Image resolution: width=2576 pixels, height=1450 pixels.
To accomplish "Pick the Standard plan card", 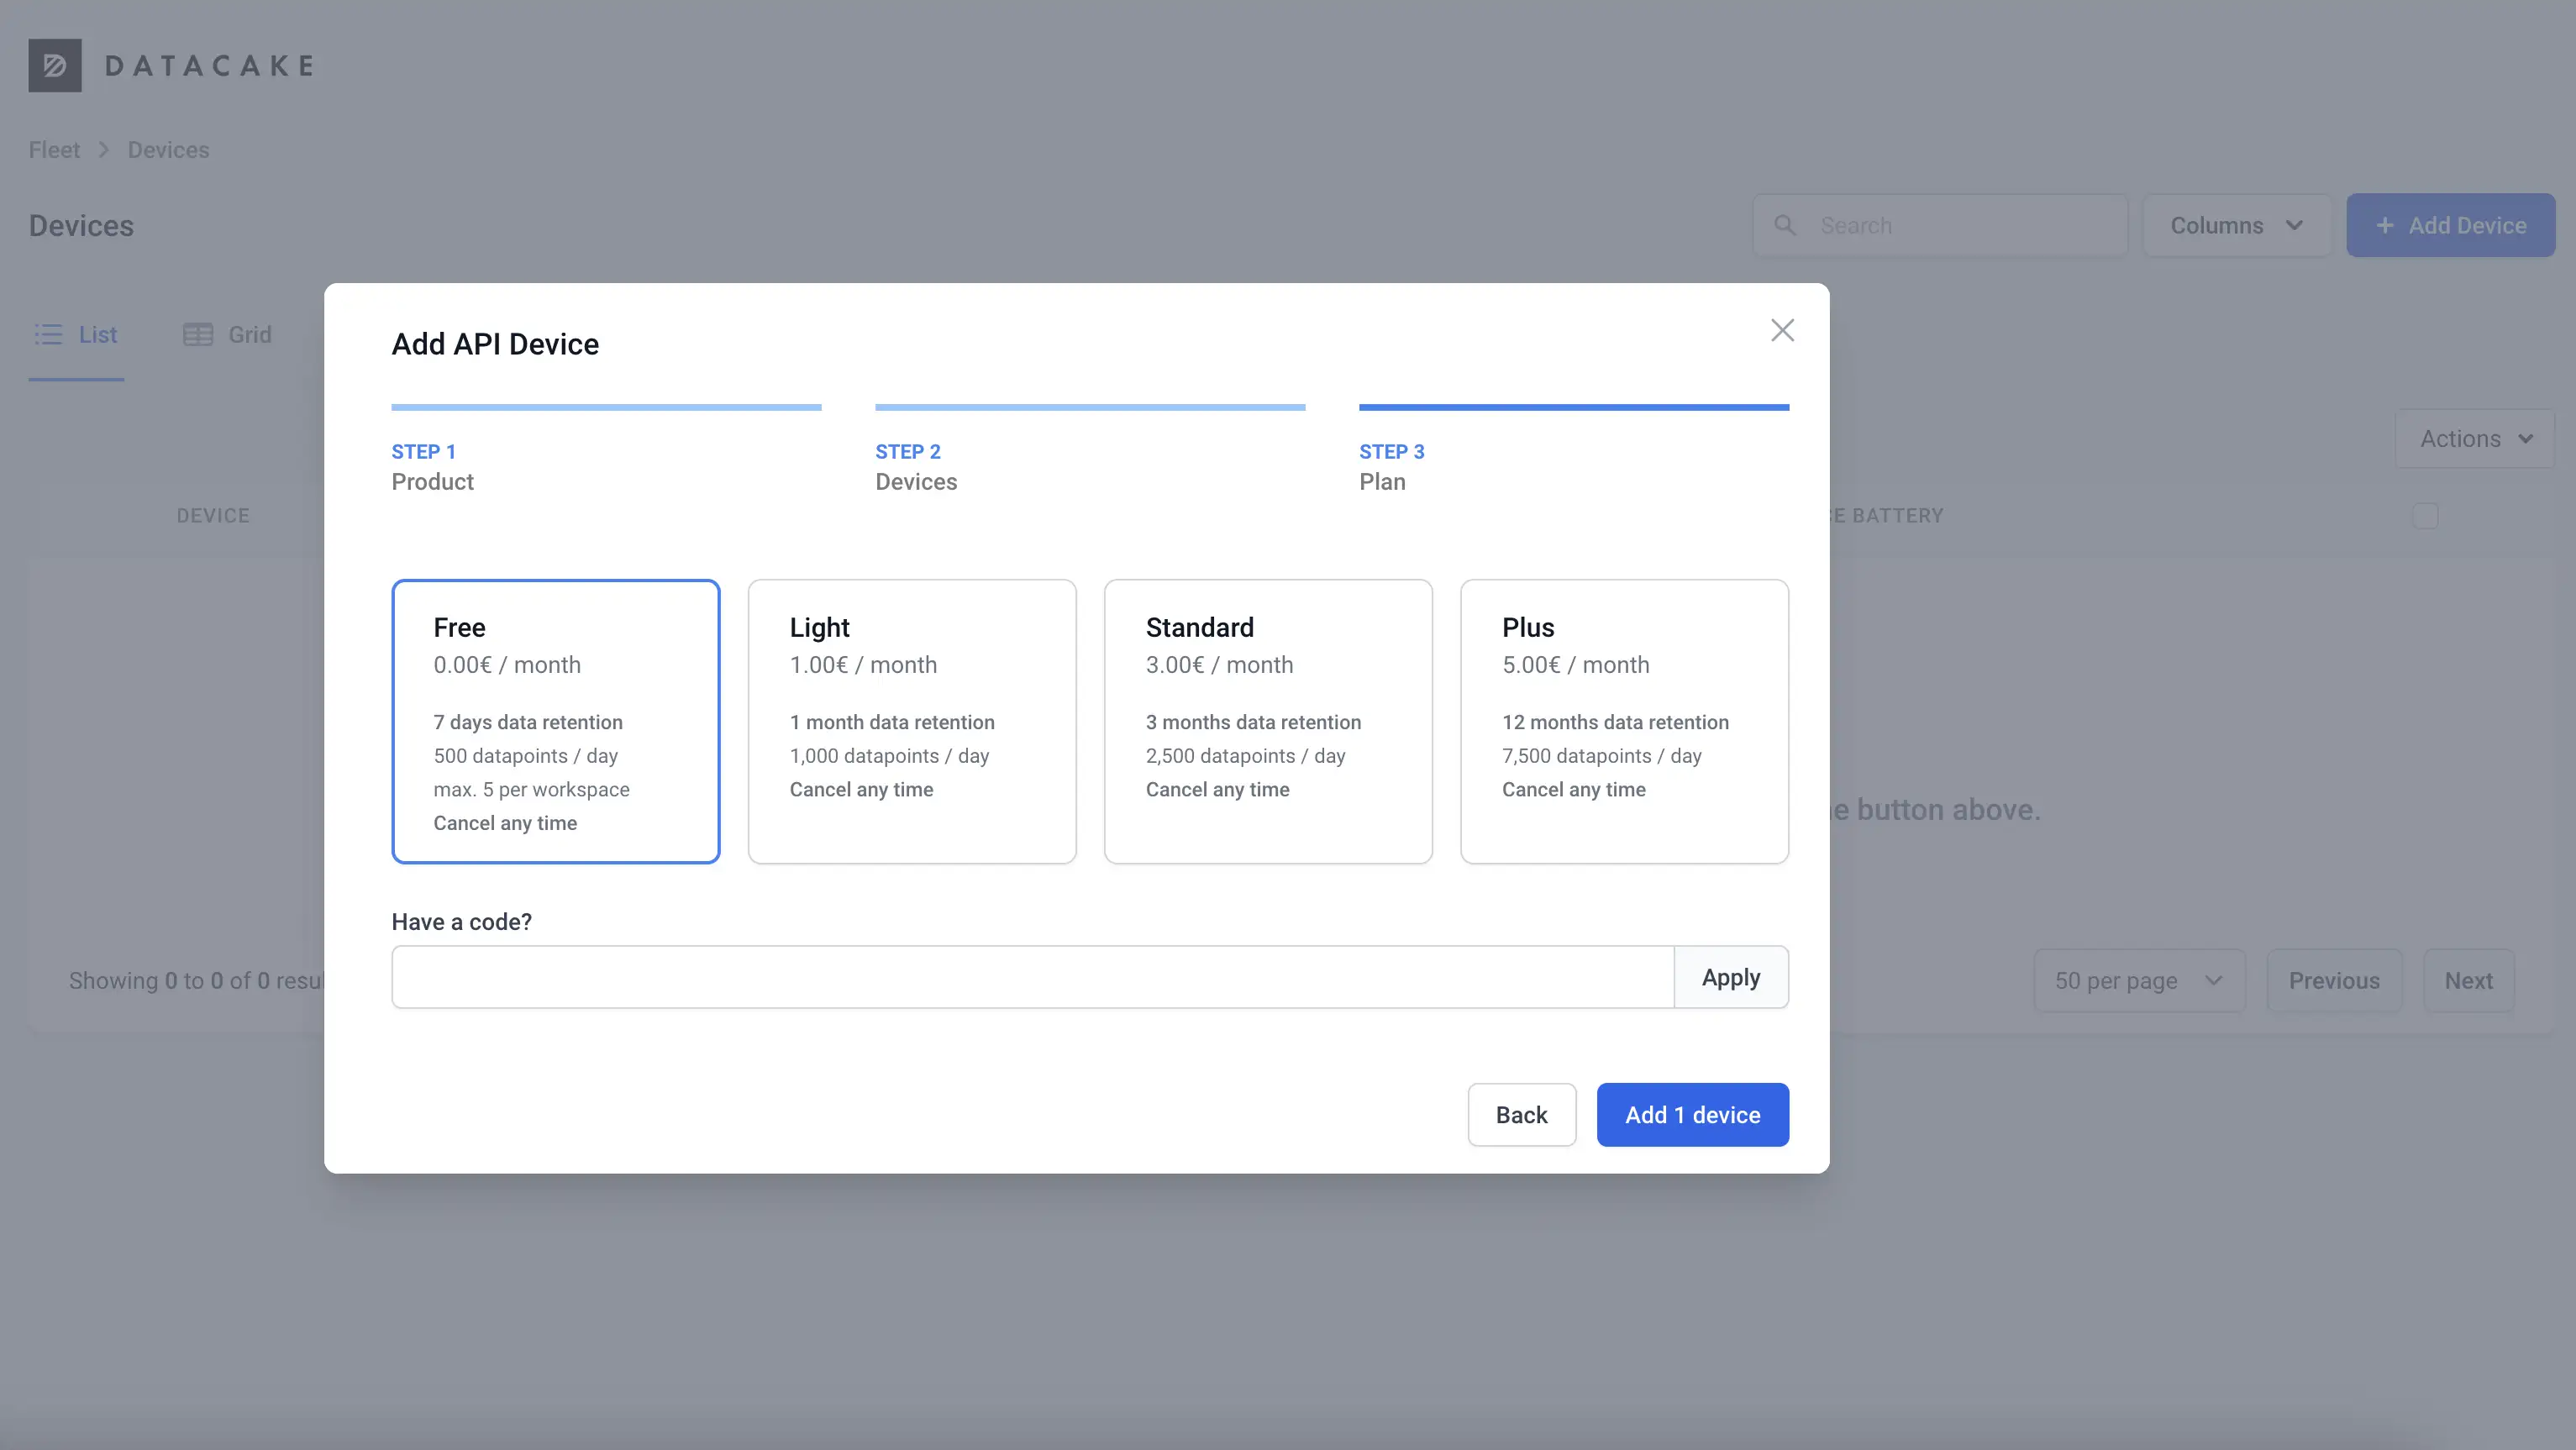I will point(1268,721).
